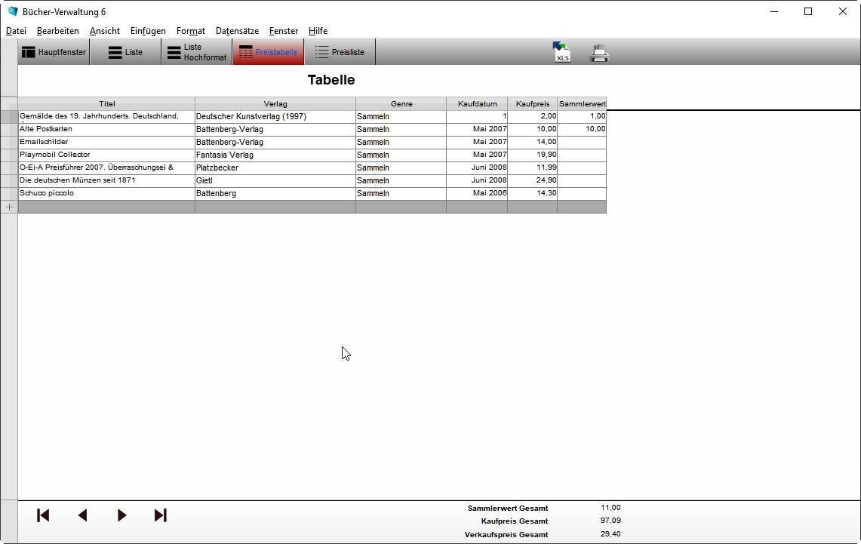Screen dimensions: 861x544
Task: Jump to the last record arrow
Action: tap(160, 515)
